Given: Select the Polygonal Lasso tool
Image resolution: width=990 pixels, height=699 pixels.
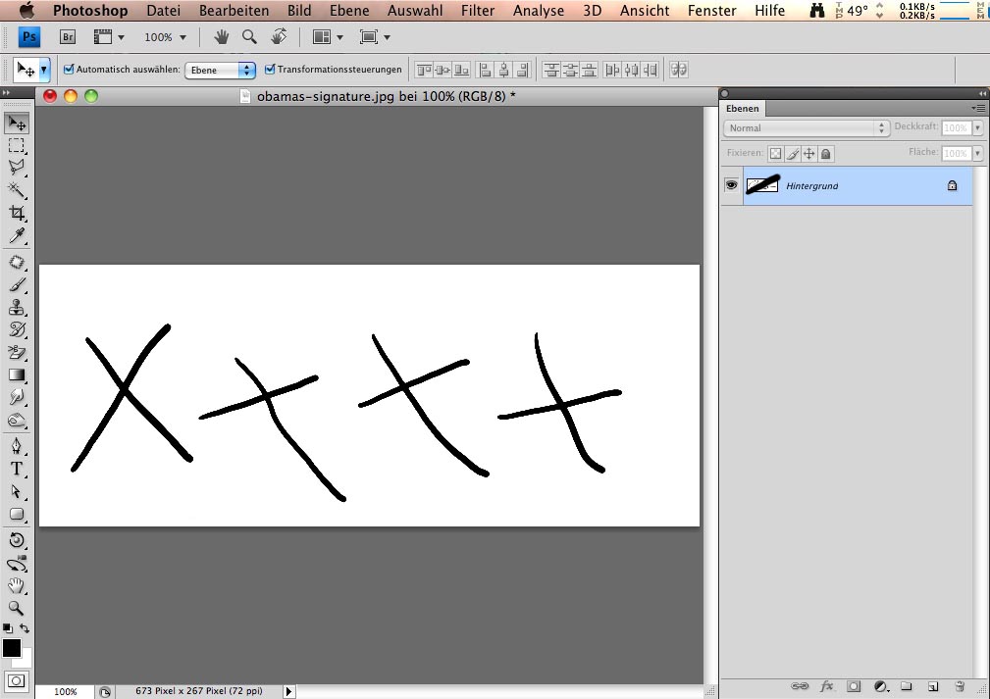Looking at the screenshot, I should (17, 168).
